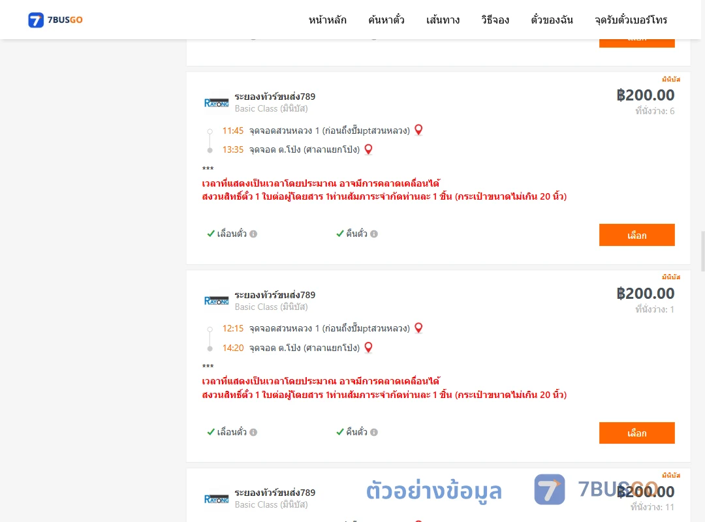Show map pin for 14:20 จุดจอด ต.โป่ง stop
This screenshot has width=705, height=522.
(x=368, y=347)
